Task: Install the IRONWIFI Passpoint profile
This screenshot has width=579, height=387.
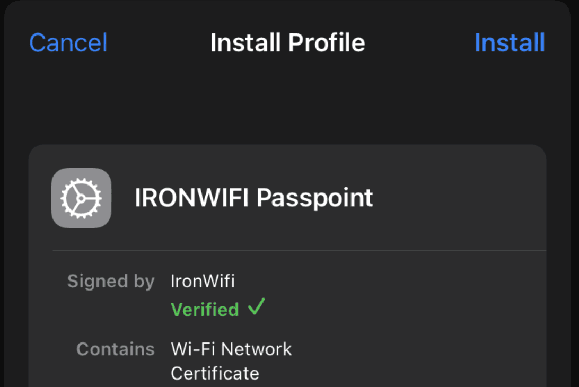Action: point(510,42)
